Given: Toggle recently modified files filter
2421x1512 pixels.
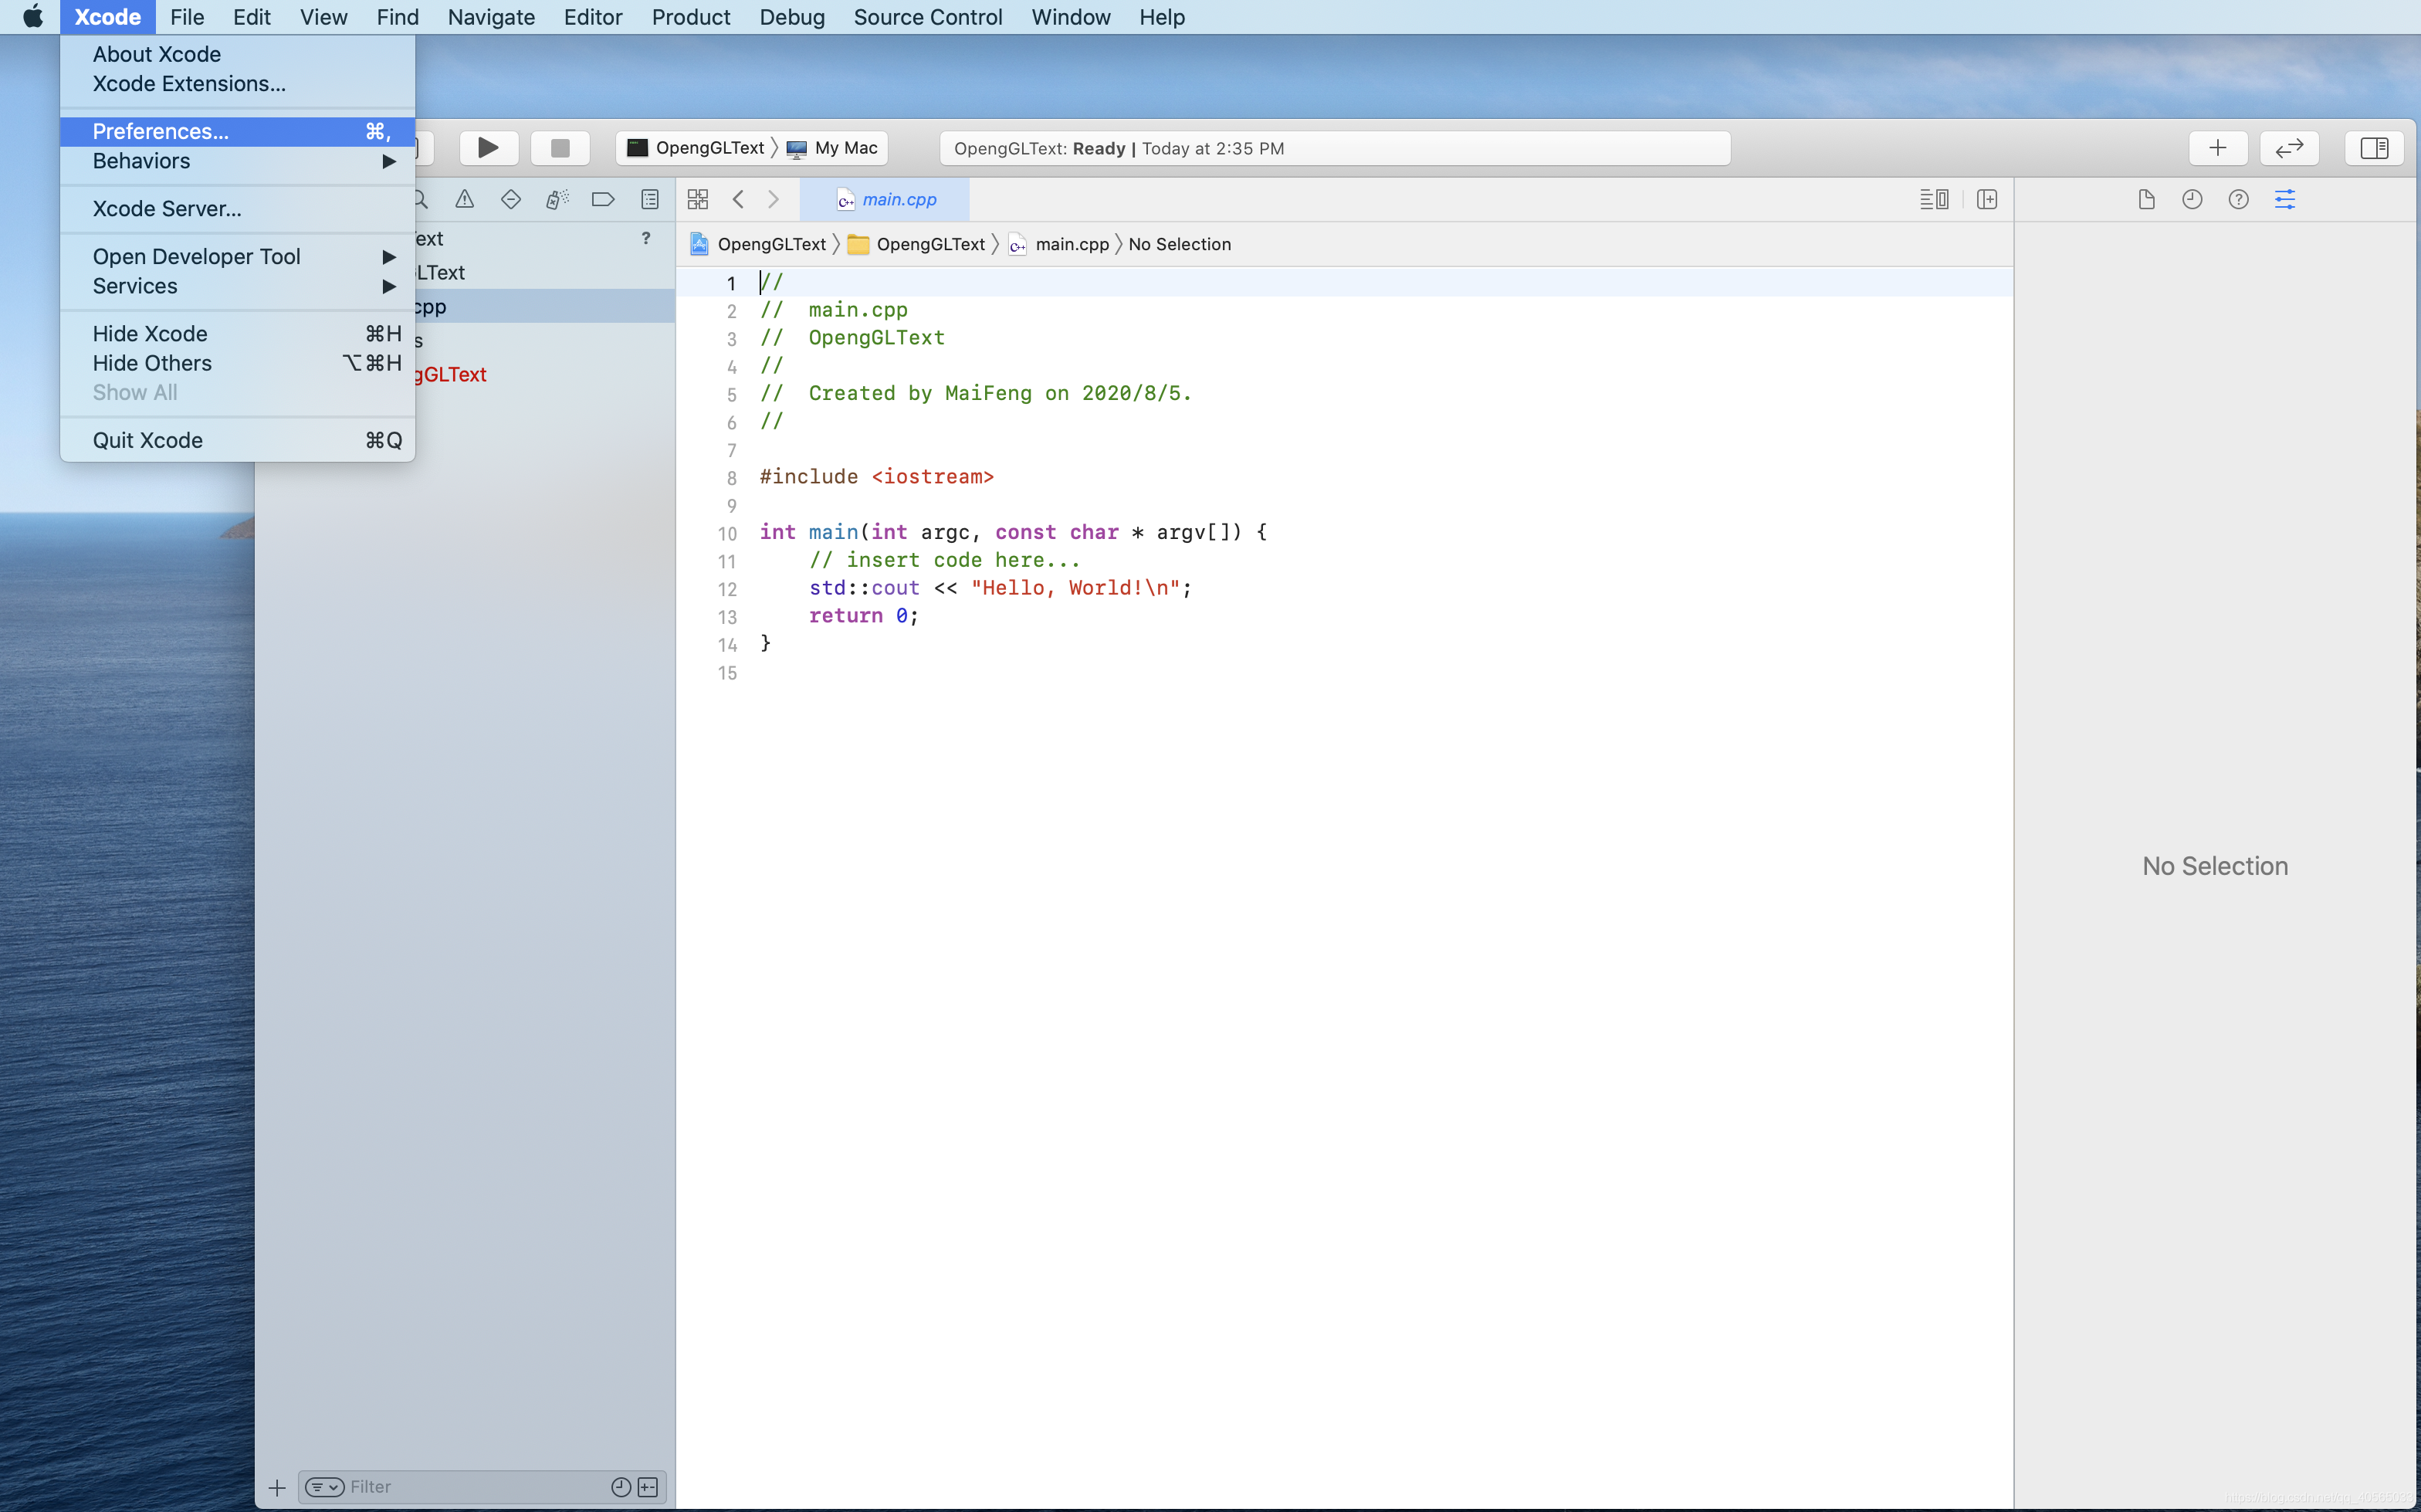Looking at the screenshot, I should click(x=621, y=1487).
